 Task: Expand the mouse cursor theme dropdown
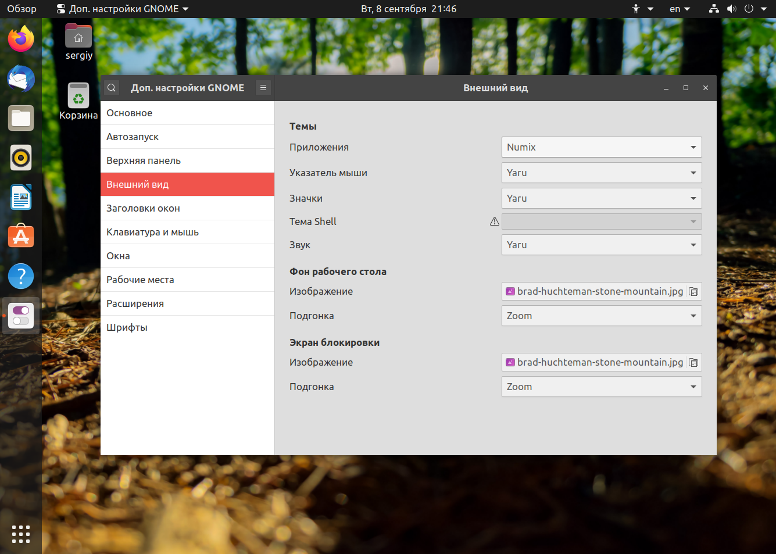602,173
